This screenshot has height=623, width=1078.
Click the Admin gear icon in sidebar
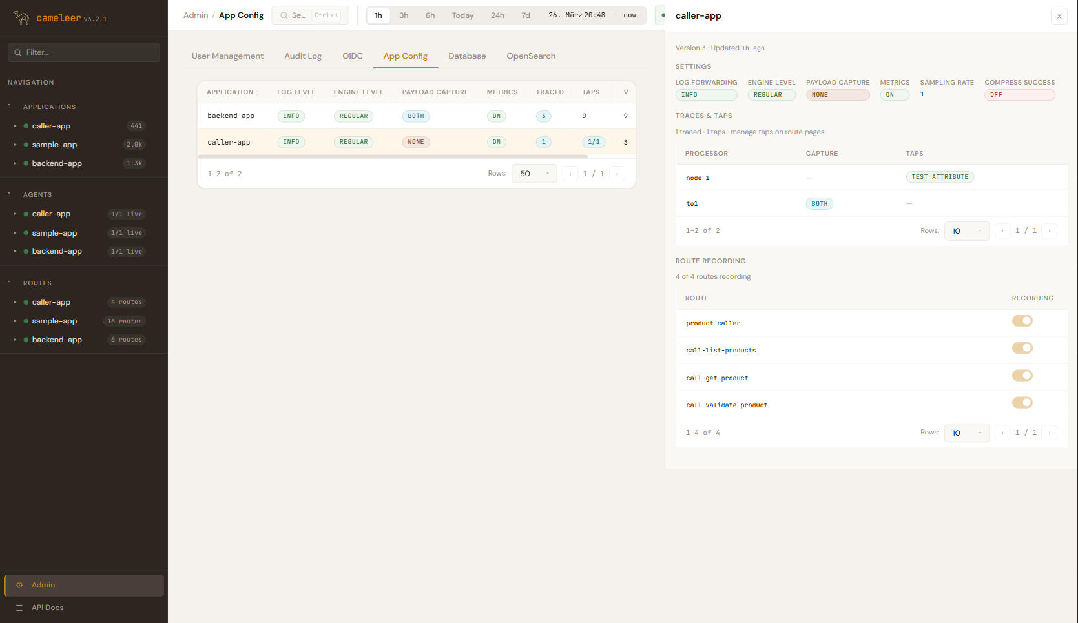(x=19, y=585)
